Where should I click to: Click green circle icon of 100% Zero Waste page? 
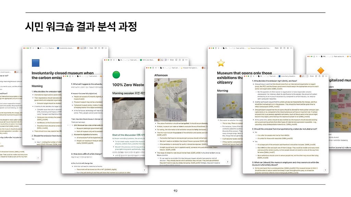(116, 75)
